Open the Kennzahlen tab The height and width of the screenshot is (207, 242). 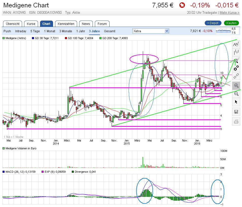(x=66, y=24)
